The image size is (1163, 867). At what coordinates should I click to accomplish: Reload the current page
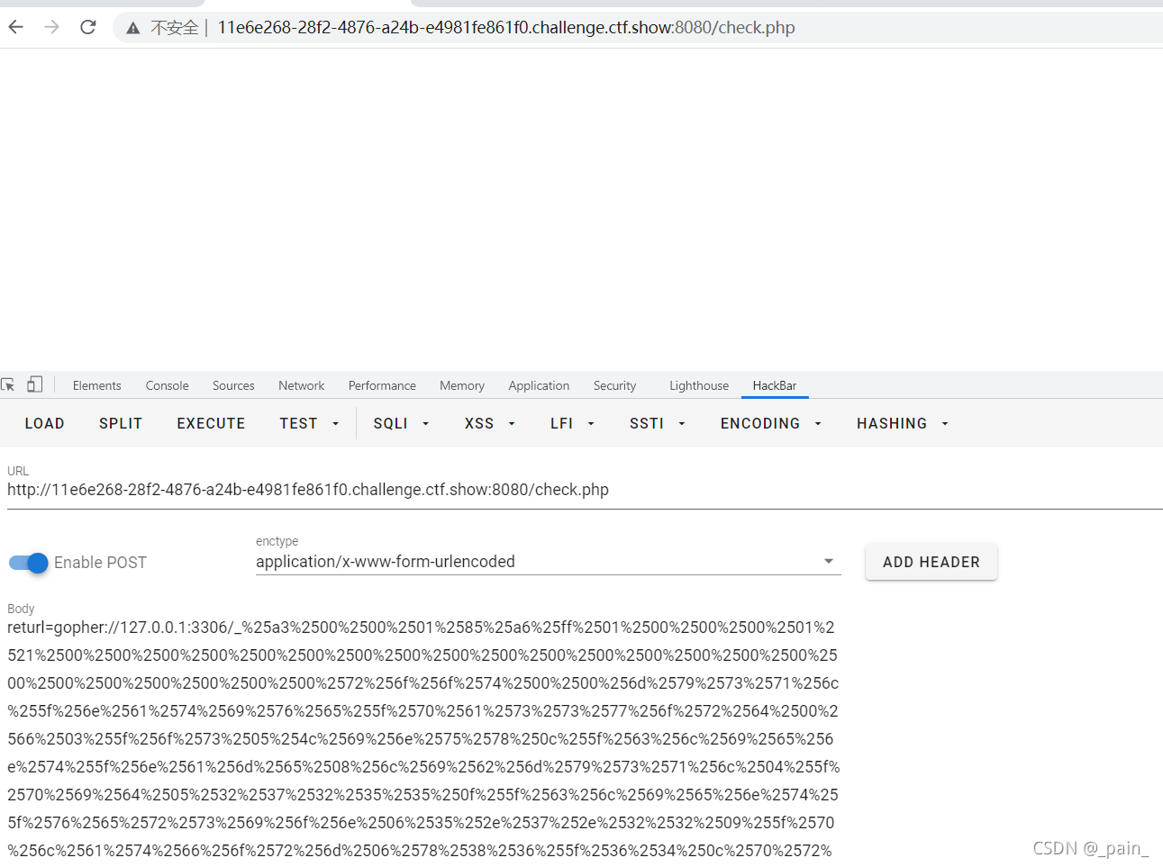point(87,27)
